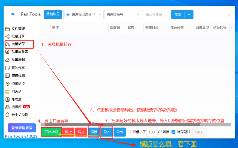Click the 批量复制 copy icon
The image size is (238, 148).
click(7, 60)
